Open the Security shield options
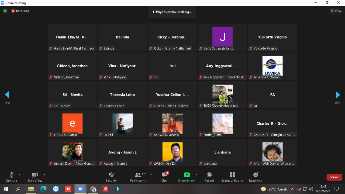 tap(111, 177)
